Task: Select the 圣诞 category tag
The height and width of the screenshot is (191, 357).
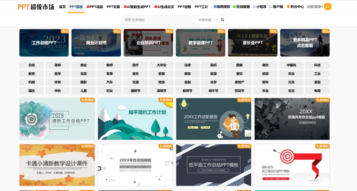Action: coord(317,82)
